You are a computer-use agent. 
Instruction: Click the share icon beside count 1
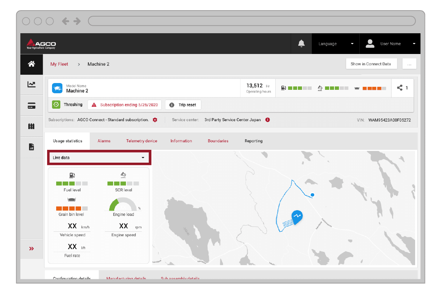click(x=400, y=88)
